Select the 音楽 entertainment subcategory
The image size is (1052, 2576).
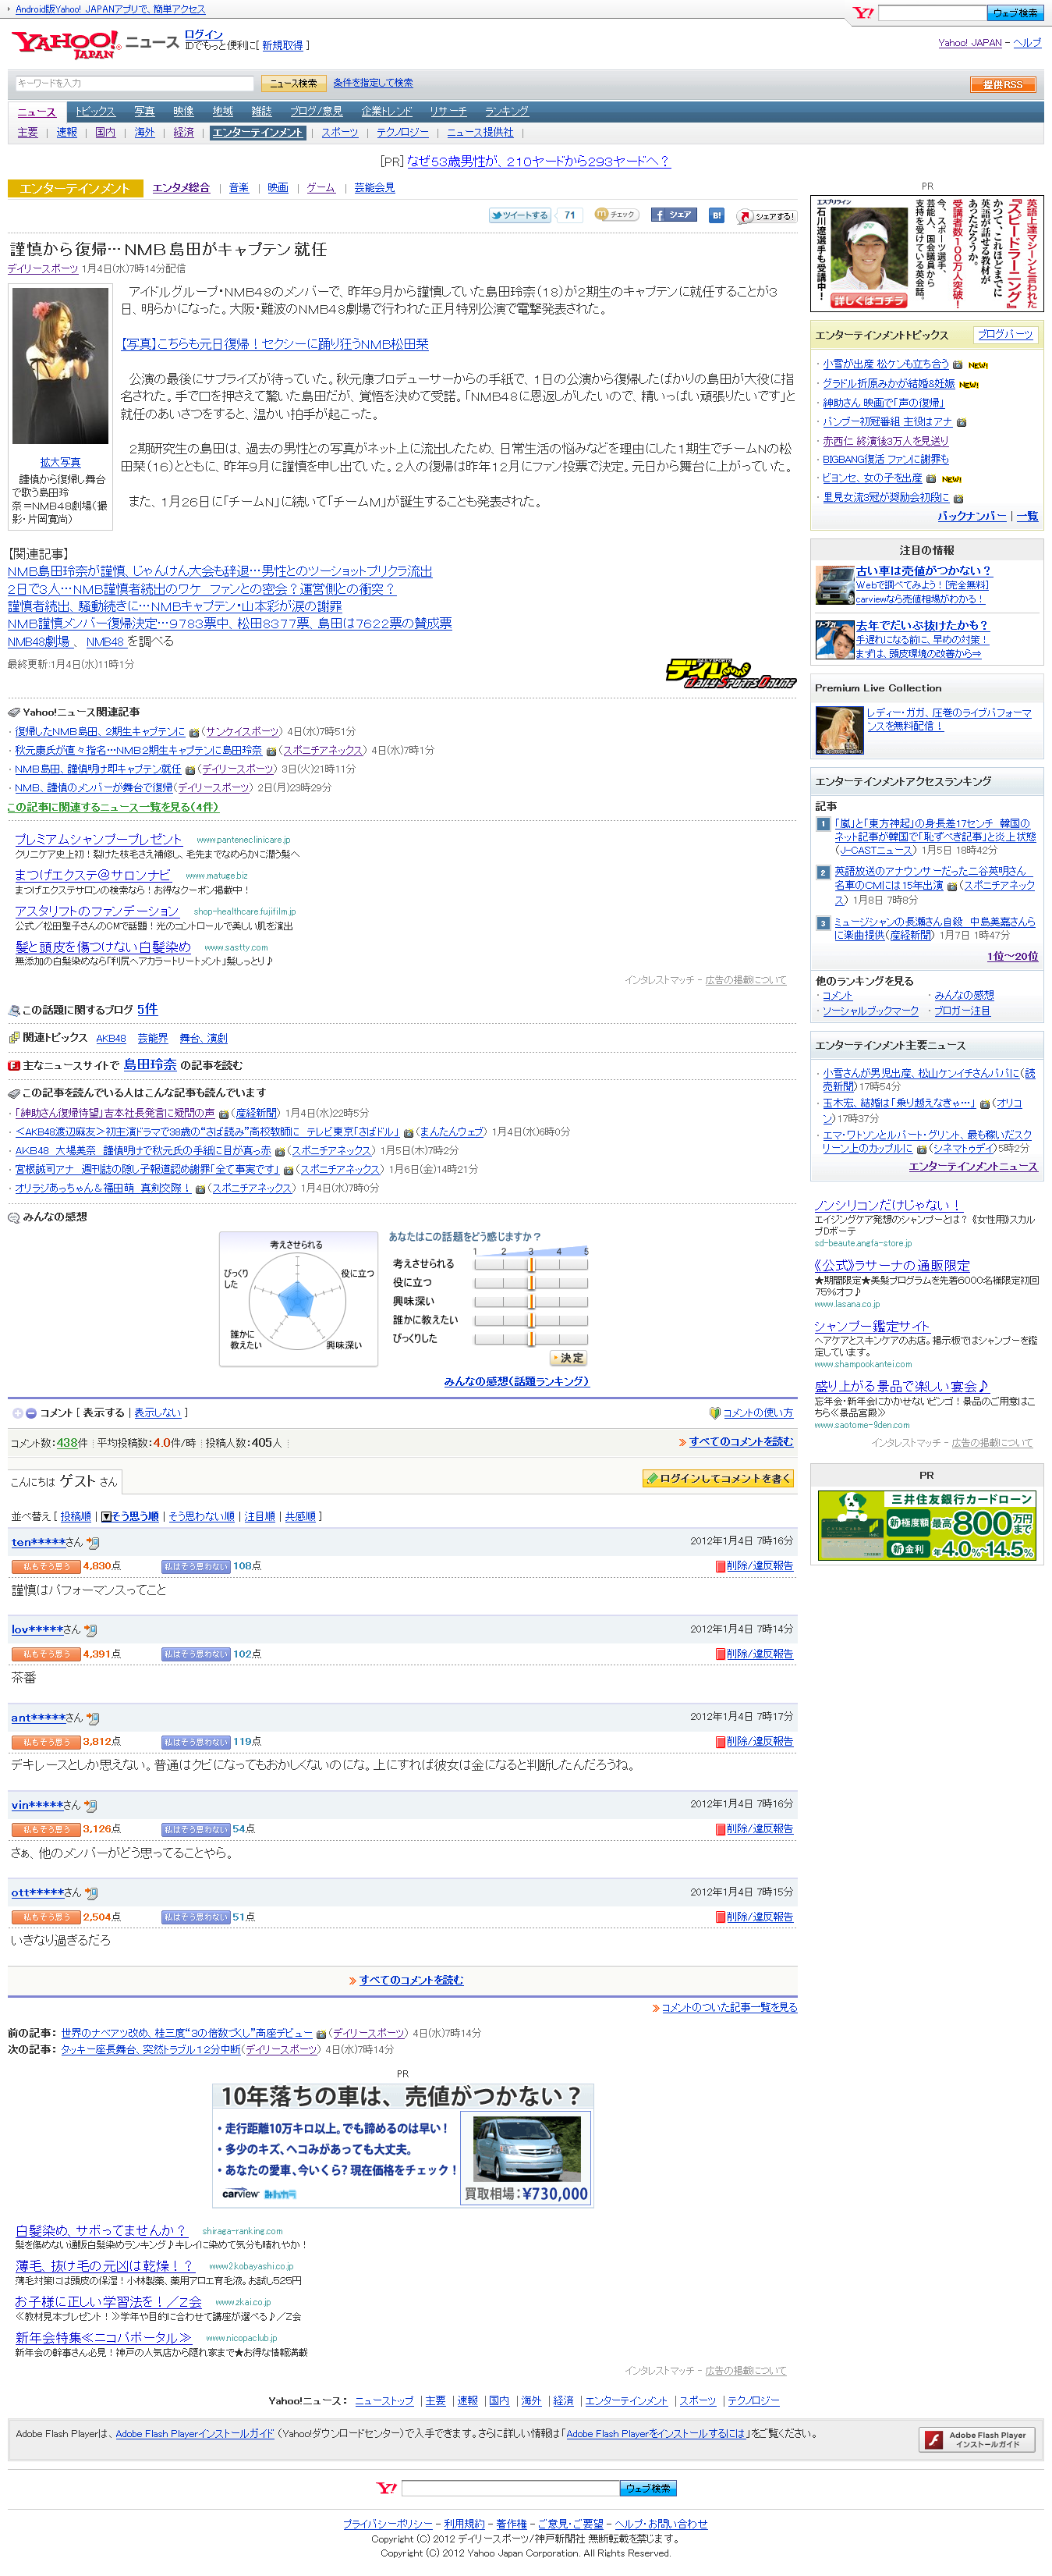239,188
